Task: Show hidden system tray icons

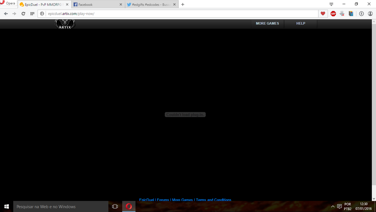Action: 333,206
